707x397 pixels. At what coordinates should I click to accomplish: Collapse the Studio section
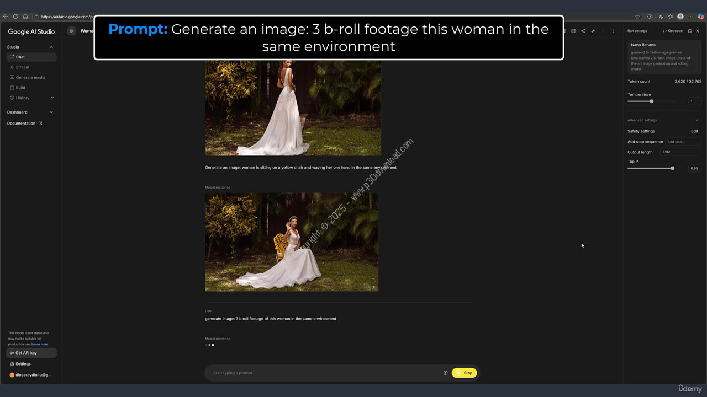51,47
